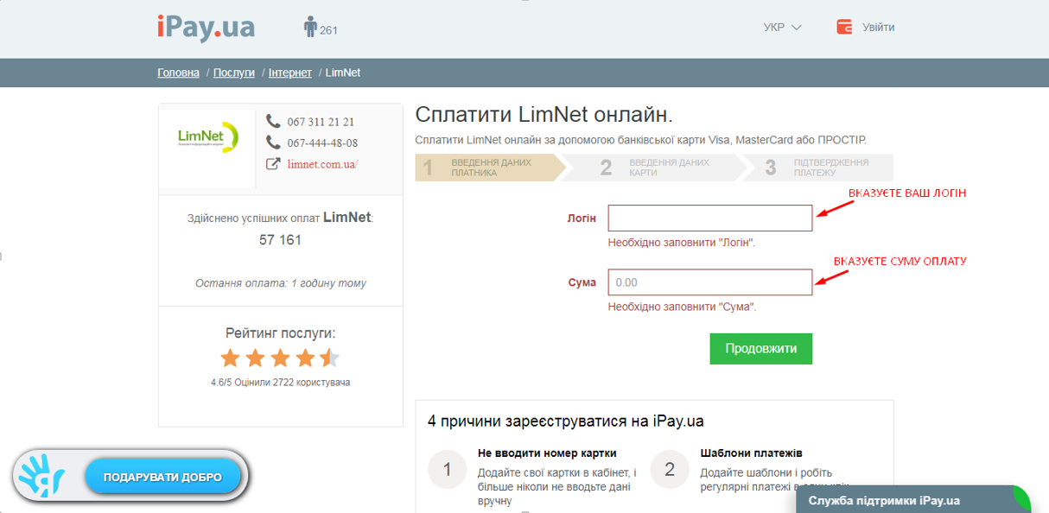This screenshot has height=513, width=1049.
Task: Click the Рейтинг послуги label
Action: pyautogui.click(x=281, y=332)
